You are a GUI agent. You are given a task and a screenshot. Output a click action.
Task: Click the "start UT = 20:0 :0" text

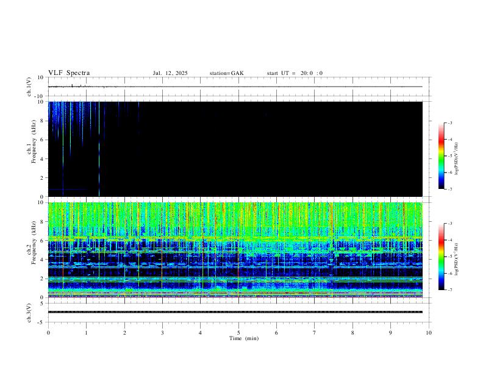click(295, 73)
